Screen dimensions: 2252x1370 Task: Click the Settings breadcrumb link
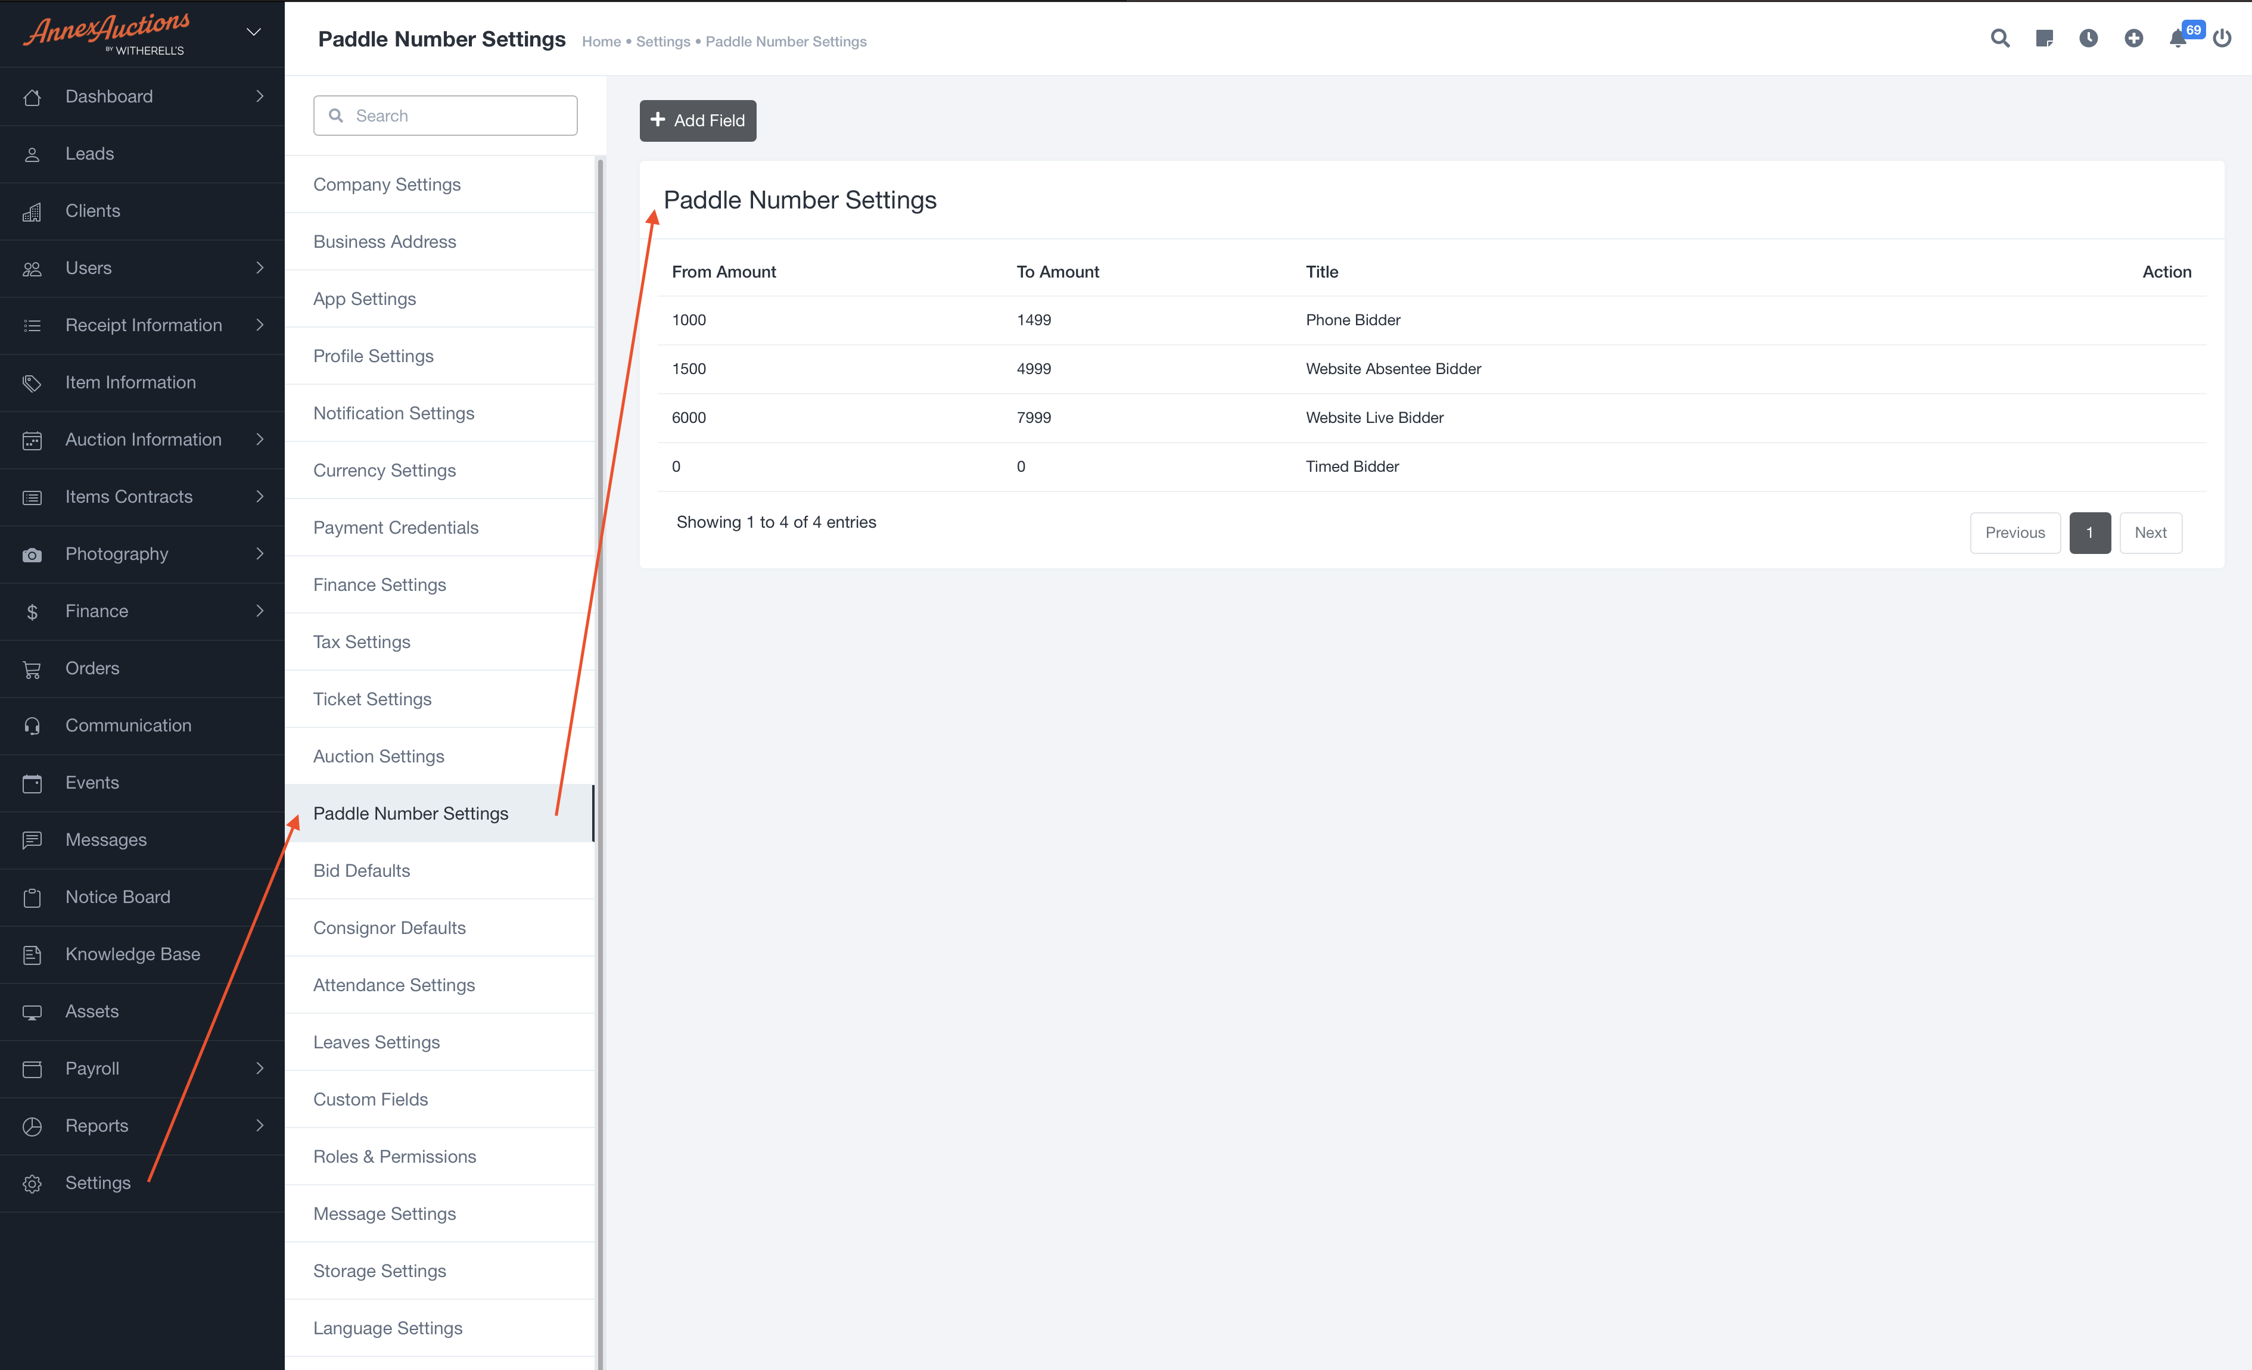click(662, 42)
